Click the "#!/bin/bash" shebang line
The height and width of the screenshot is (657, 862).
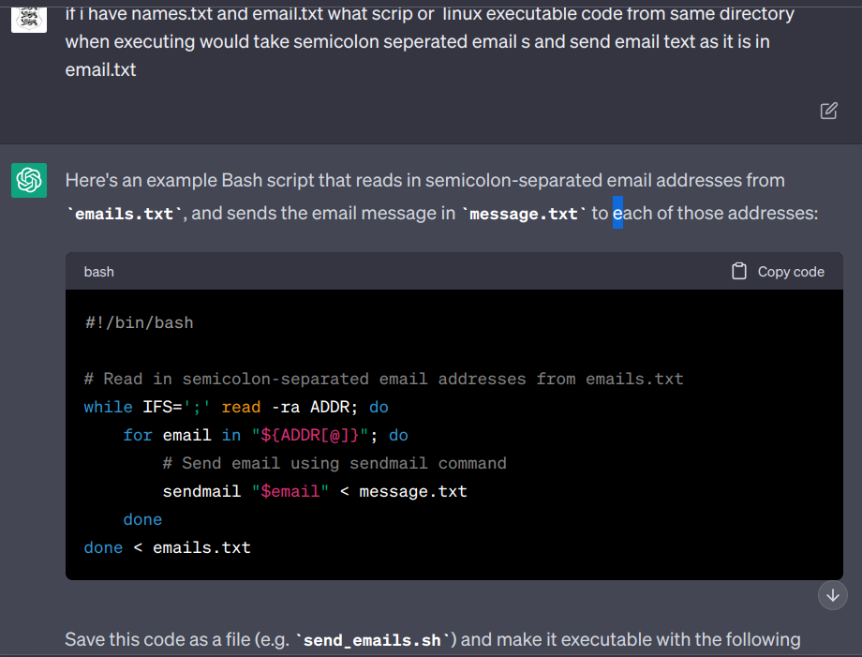[139, 322]
